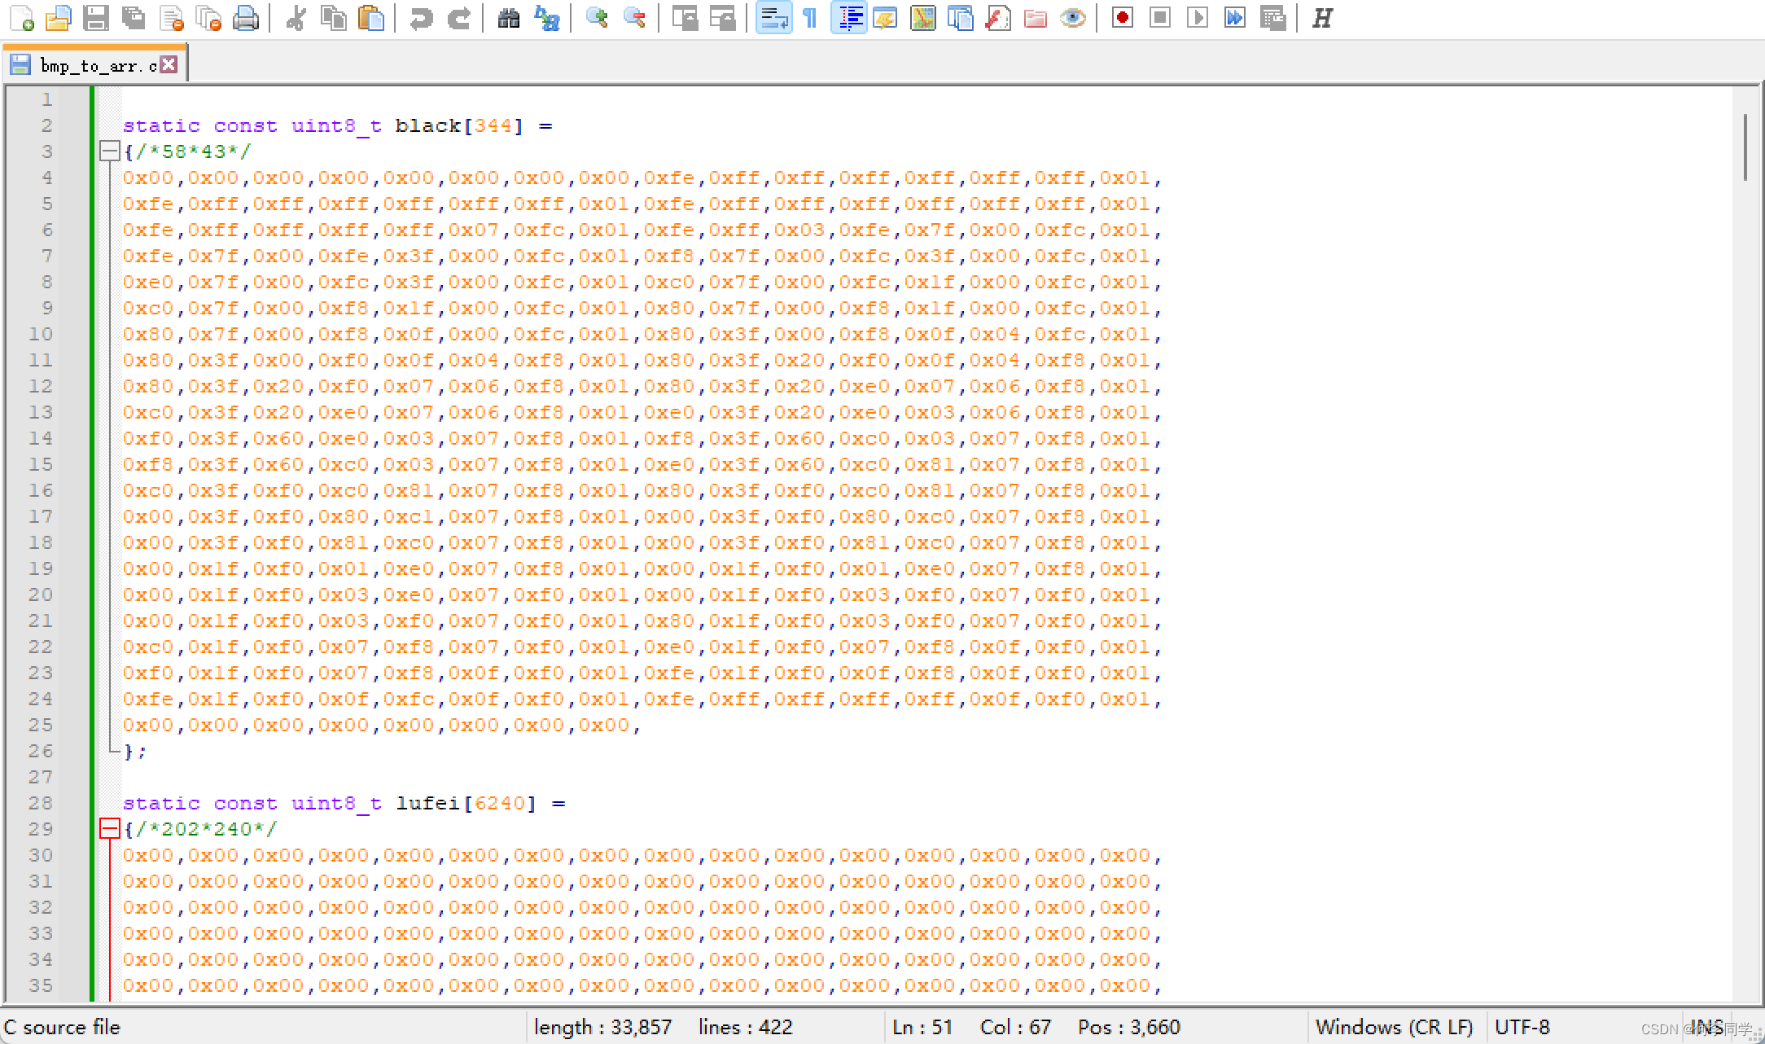1765x1044 pixels.
Task: Open Find with the binoculars icon
Action: point(509,18)
